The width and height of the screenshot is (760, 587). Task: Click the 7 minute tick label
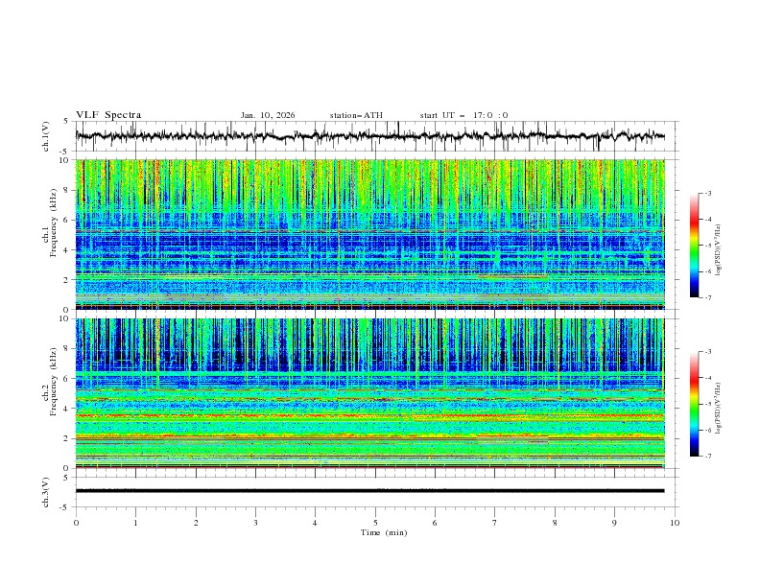(495, 522)
